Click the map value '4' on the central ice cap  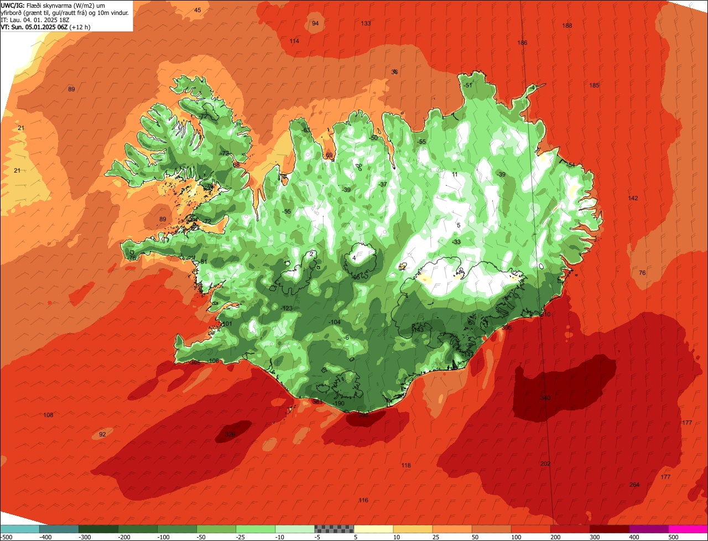tap(354, 258)
